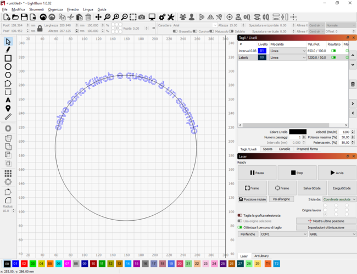The width and height of the screenshot is (357, 274).
Task: Switch to the Art Library tab
Action: (261, 256)
